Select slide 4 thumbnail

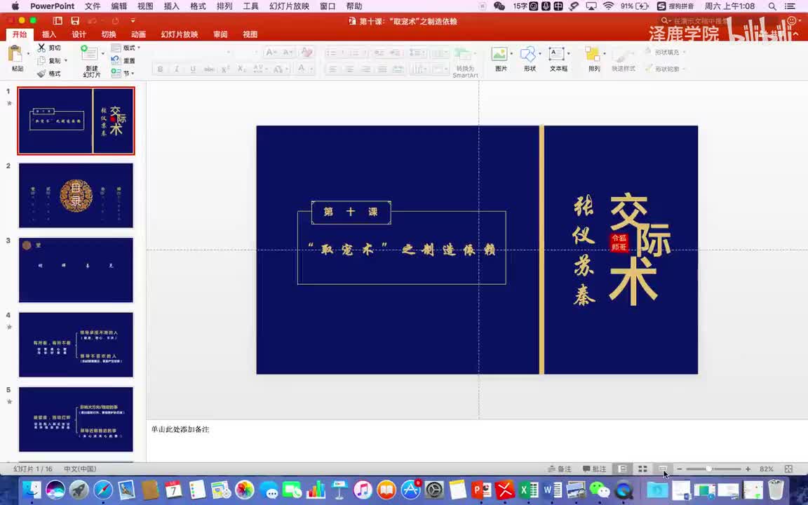76,345
